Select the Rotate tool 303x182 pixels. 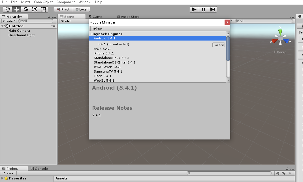point(25,9)
